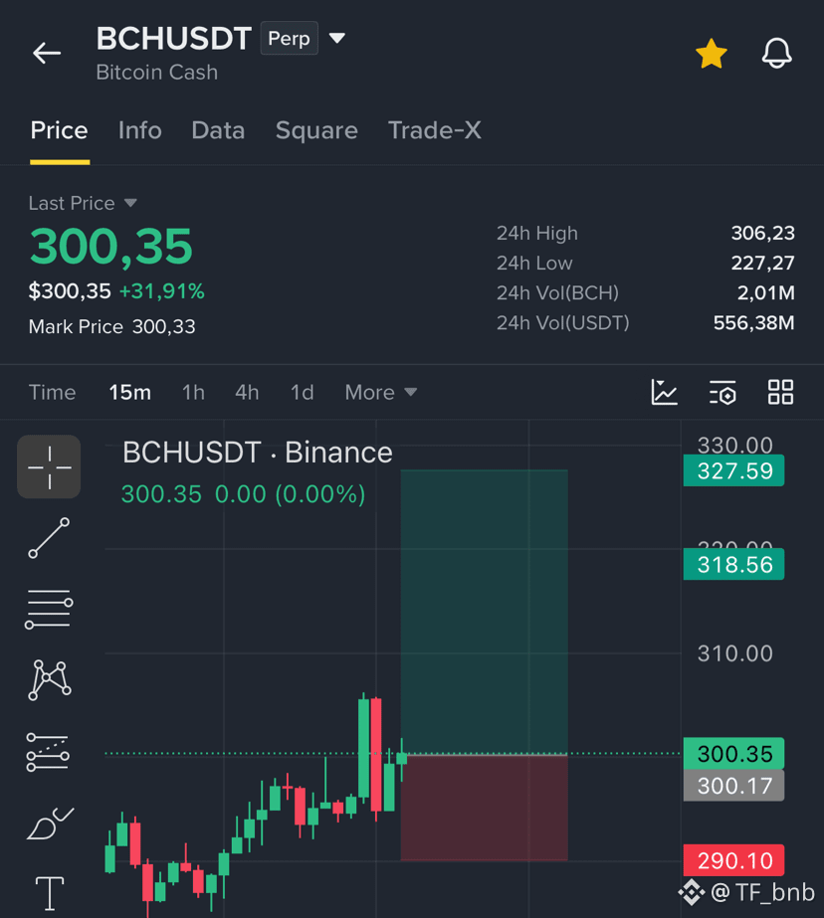Image resolution: width=824 pixels, height=918 pixels.
Task: Click the 327.59 target price label
Action: tap(733, 470)
